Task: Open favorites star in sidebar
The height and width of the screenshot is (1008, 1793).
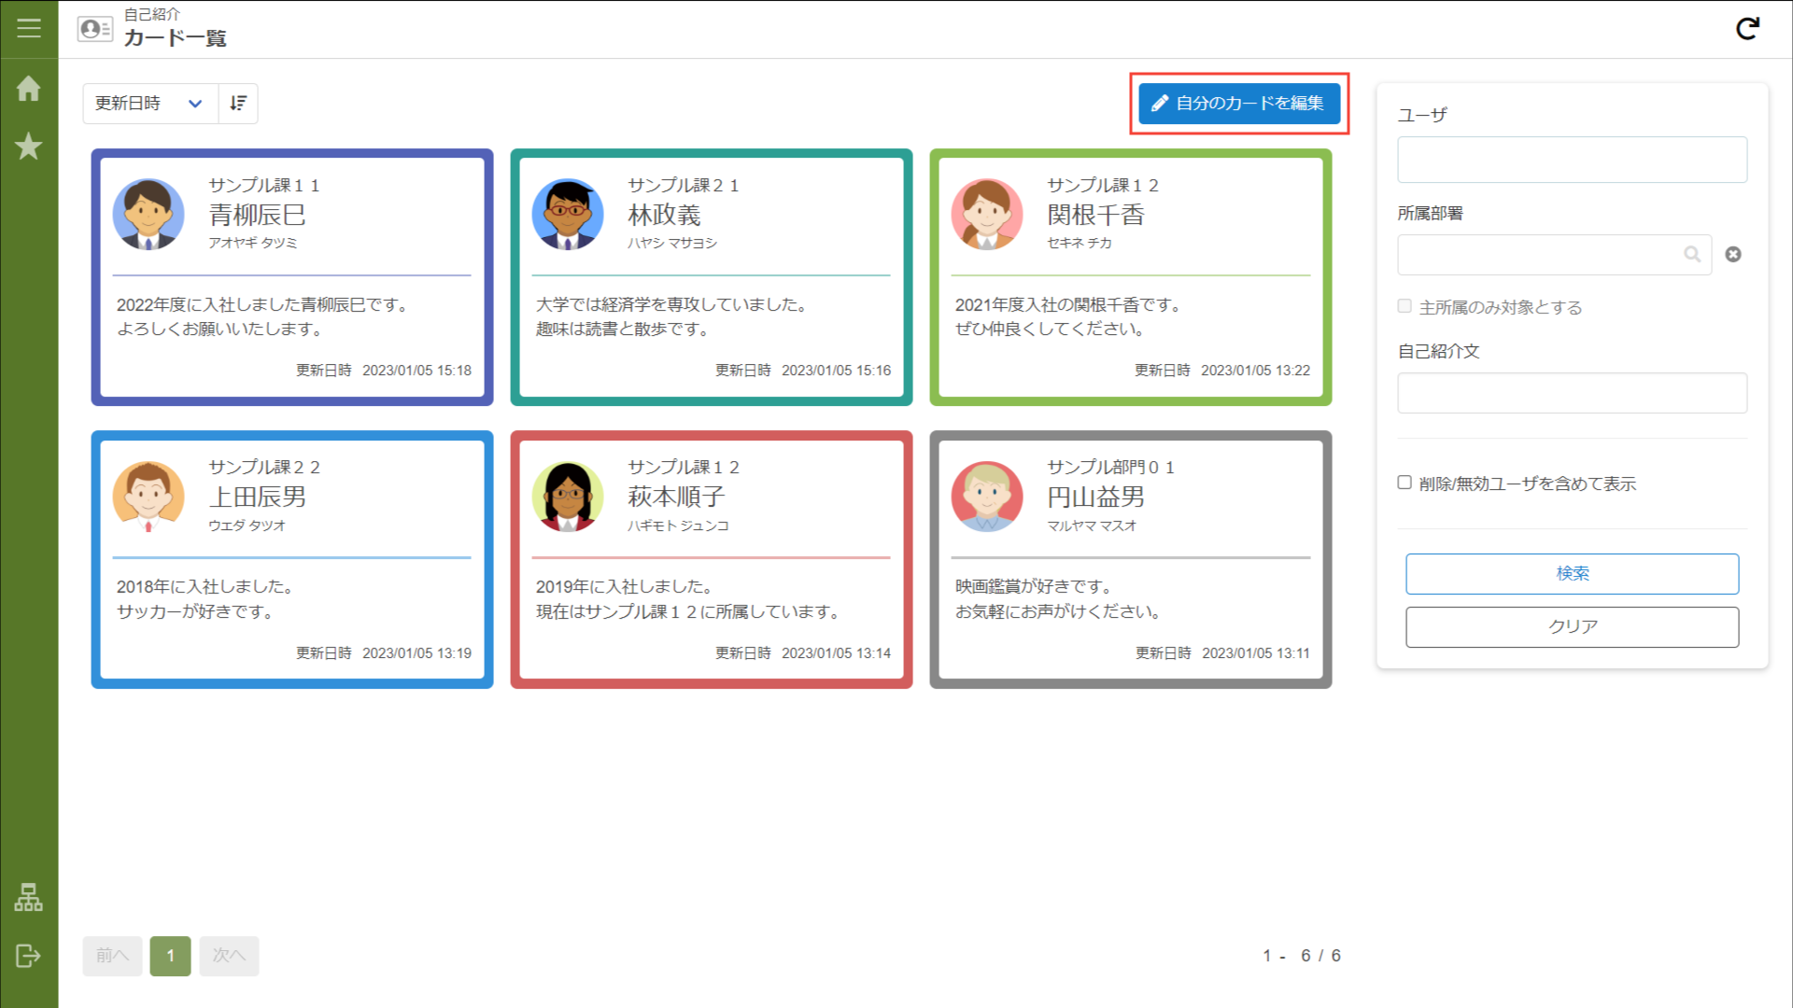Action: [29, 147]
